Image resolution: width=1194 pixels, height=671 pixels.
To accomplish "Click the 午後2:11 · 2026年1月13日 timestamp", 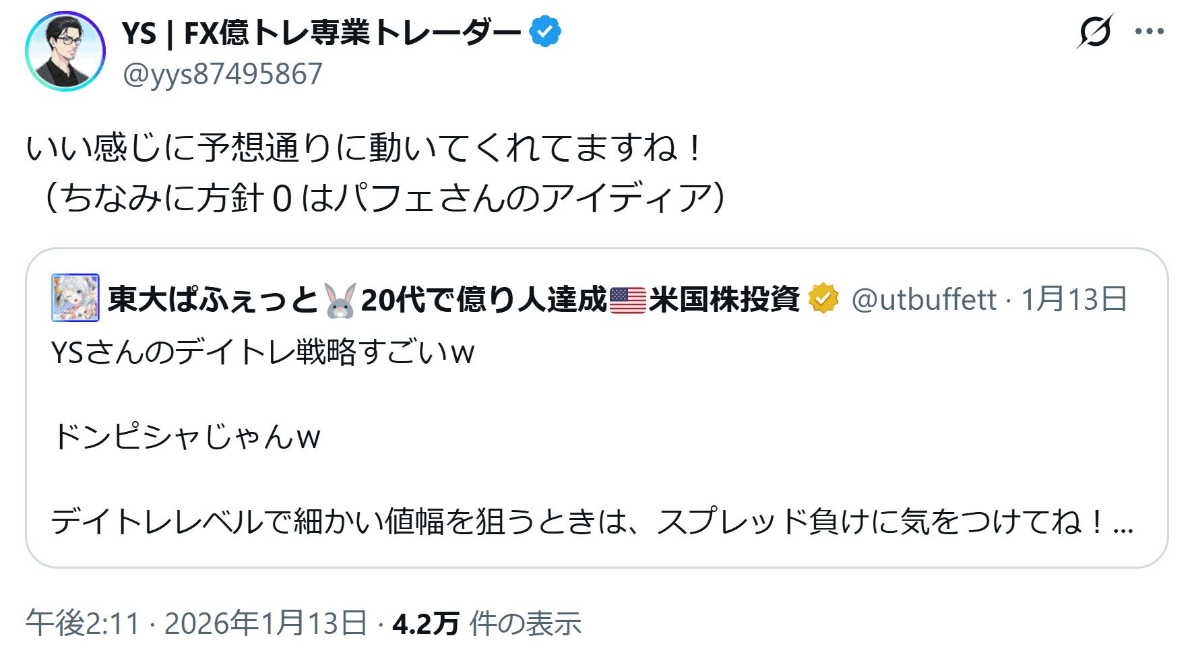I will [x=196, y=623].
